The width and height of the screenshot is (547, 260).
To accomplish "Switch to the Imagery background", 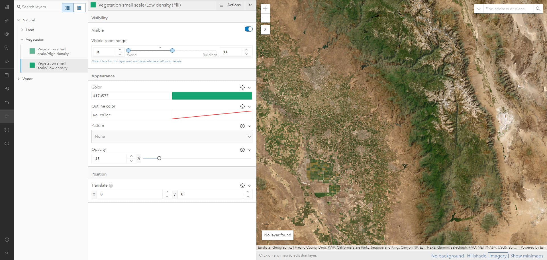I will [498, 256].
